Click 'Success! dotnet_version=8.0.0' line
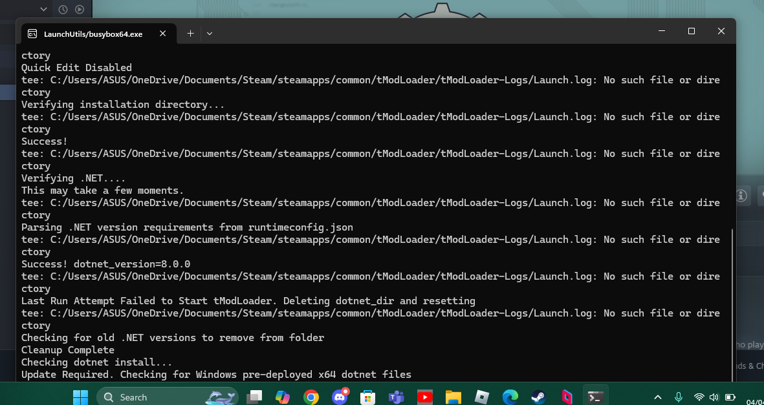764x405 pixels. click(105, 264)
